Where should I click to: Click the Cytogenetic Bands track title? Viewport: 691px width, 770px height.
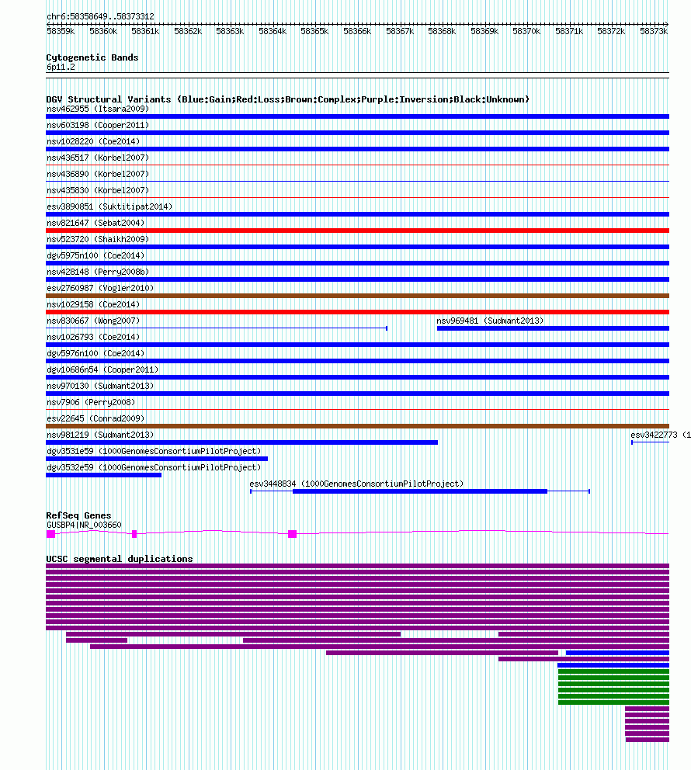pos(92,57)
